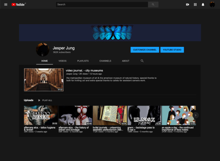Switch to the Channels tab
The height and width of the screenshot is (161, 220).
pyautogui.click(x=105, y=61)
